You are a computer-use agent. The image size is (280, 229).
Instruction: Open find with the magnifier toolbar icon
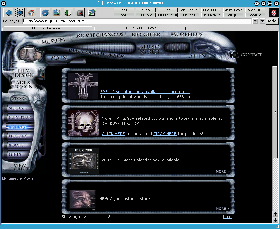68,13
